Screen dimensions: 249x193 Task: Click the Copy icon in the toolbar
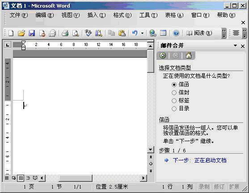coord(111,33)
